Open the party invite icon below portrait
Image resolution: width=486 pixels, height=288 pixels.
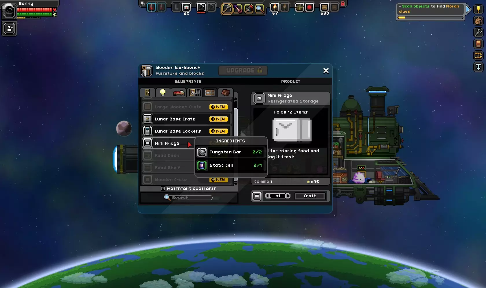coord(9,28)
